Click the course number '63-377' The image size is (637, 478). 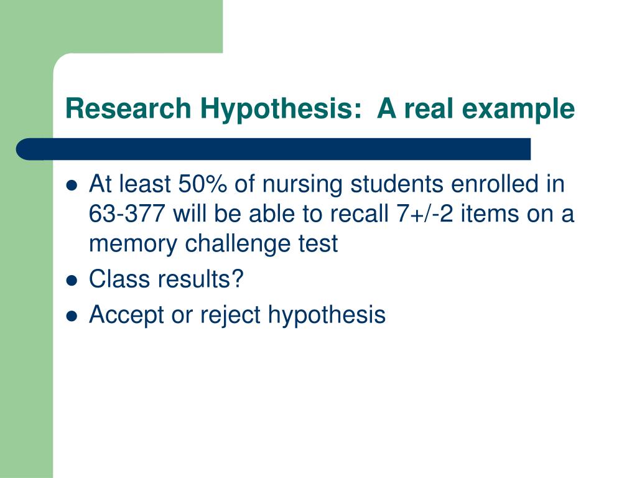[127, 213]
